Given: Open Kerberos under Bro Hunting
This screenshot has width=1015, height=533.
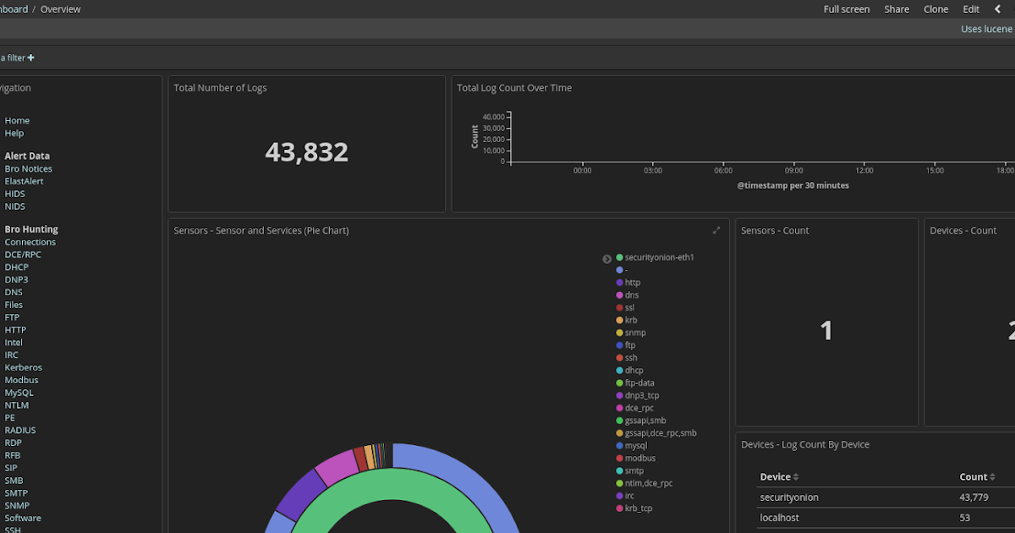Looking at the screenshot, I should pyautogui.click(x=23, y=366).
